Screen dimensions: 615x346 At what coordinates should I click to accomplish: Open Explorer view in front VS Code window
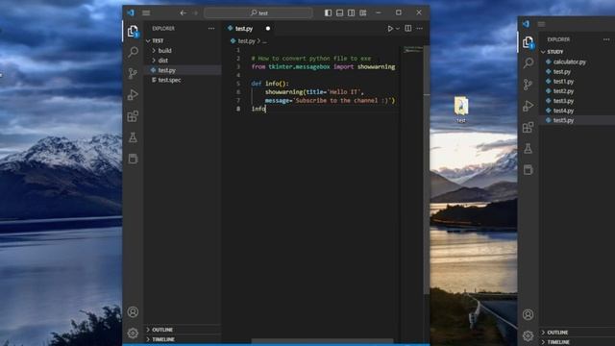tap(133, 31)
